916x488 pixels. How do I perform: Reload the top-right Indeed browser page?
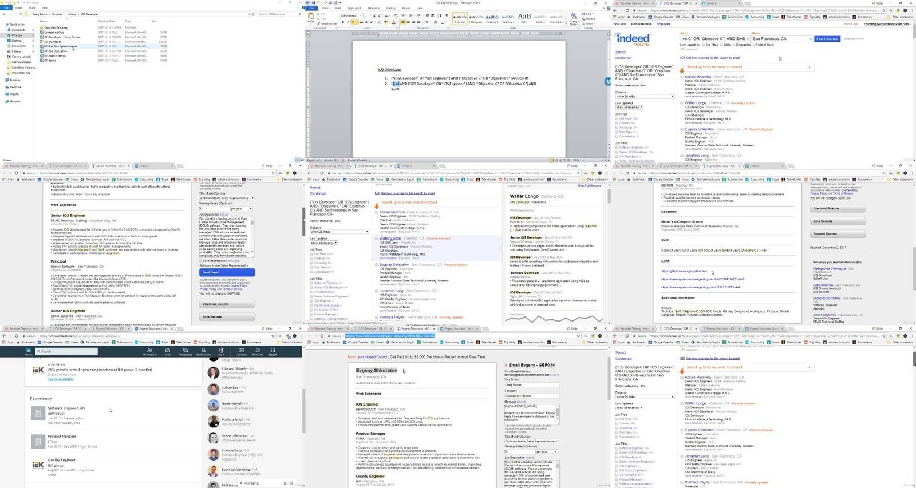tap(629, 10)
